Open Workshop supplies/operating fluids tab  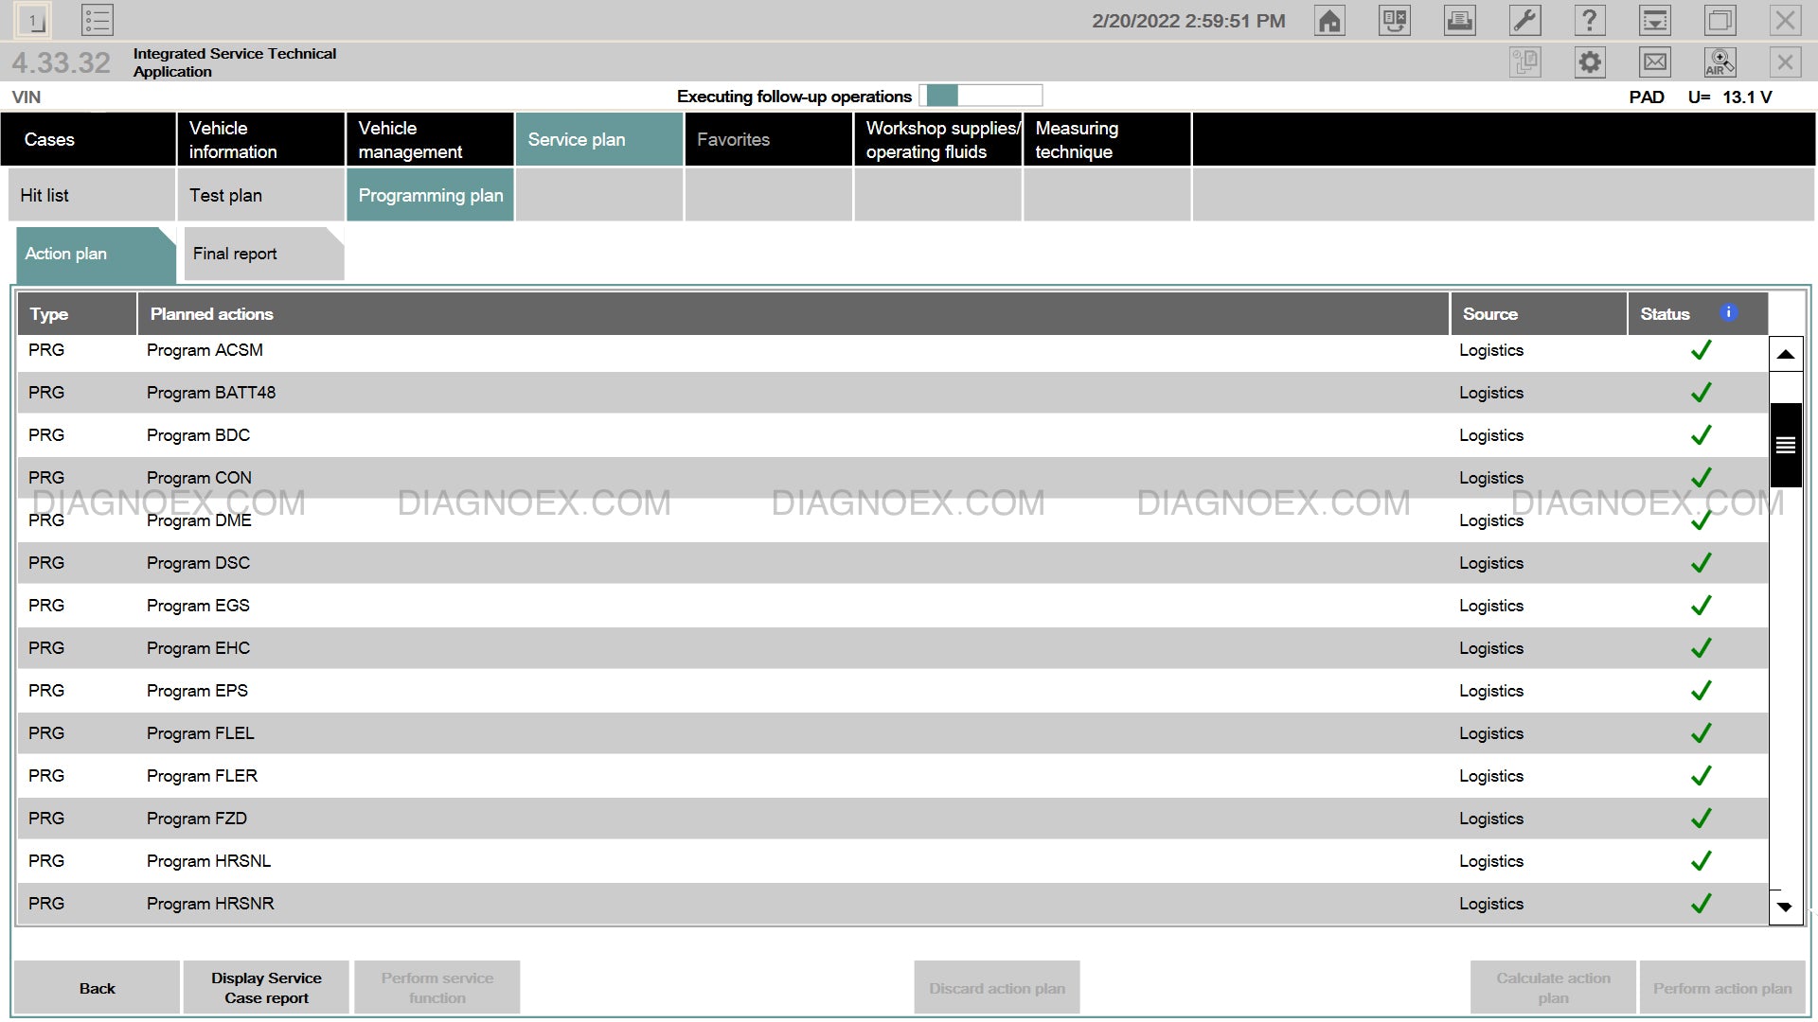point(937,139)
